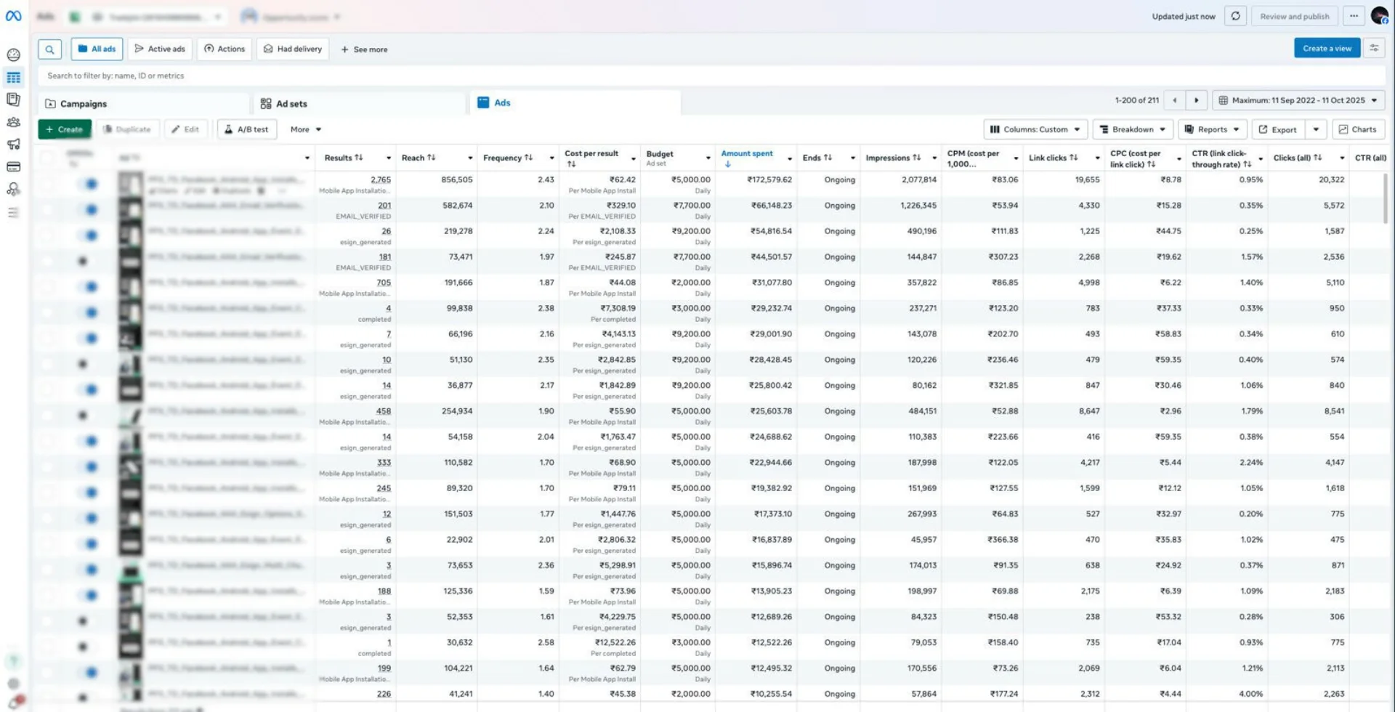Viewport: 1395px width, 712px height.
Task: Go to next page of ads results
Action: click(x=1196, y=100)
